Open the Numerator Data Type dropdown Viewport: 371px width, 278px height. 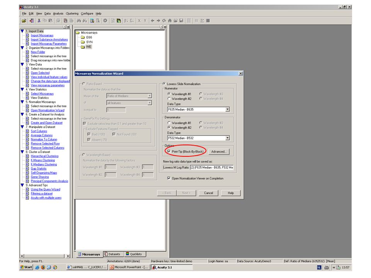tap(227, 109)
